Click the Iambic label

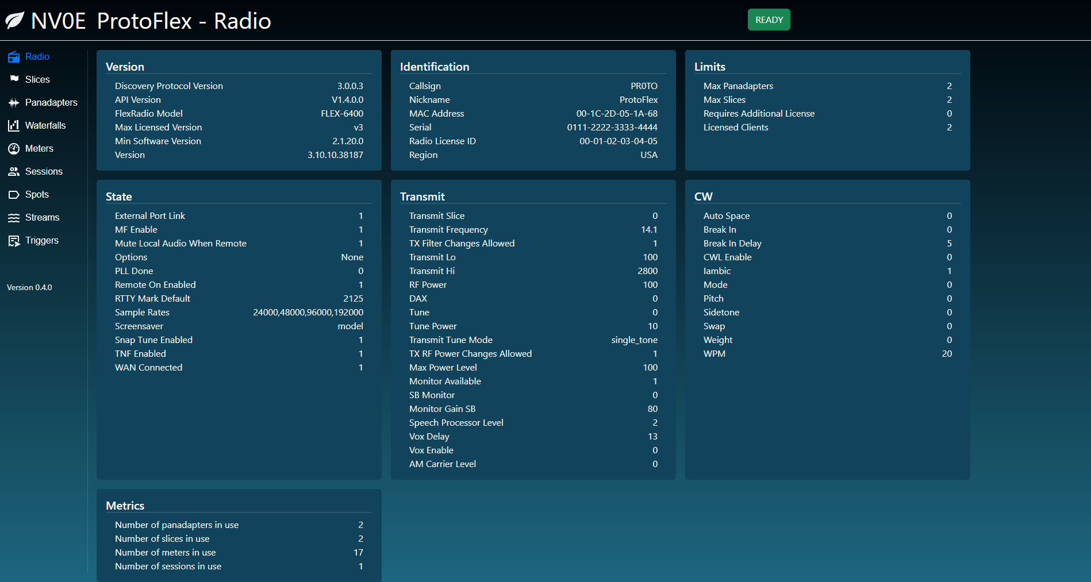click(x=717, y=271)
